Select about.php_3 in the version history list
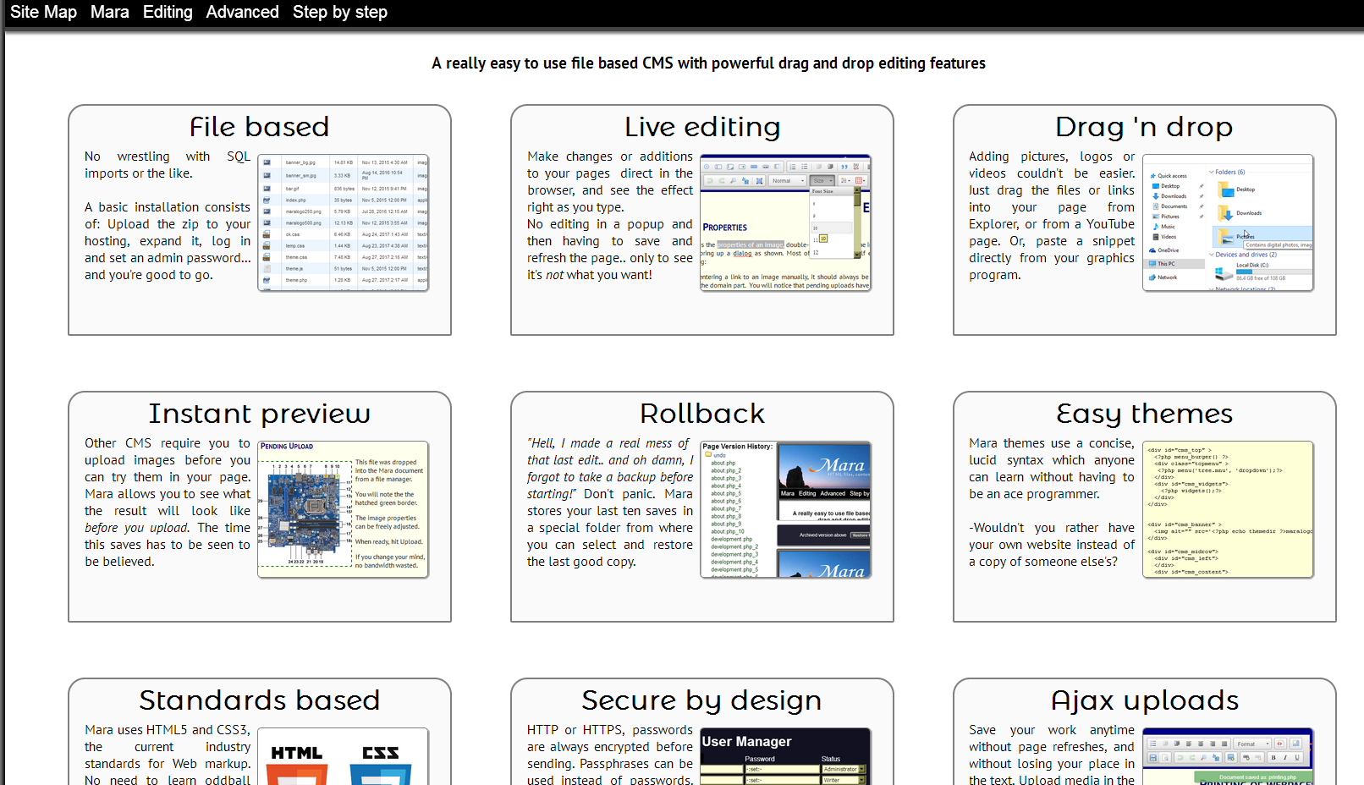1364x785 pixels. pyautogui.click(x=726, y=478)
